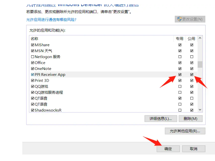Uncheck the MiShare app name checkbox

[33, 45]
